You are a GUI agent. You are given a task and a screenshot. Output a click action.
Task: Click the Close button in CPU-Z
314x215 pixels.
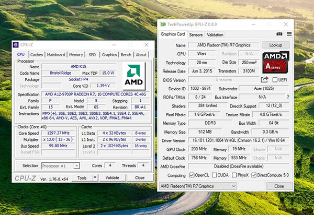(x=140, y=177)
